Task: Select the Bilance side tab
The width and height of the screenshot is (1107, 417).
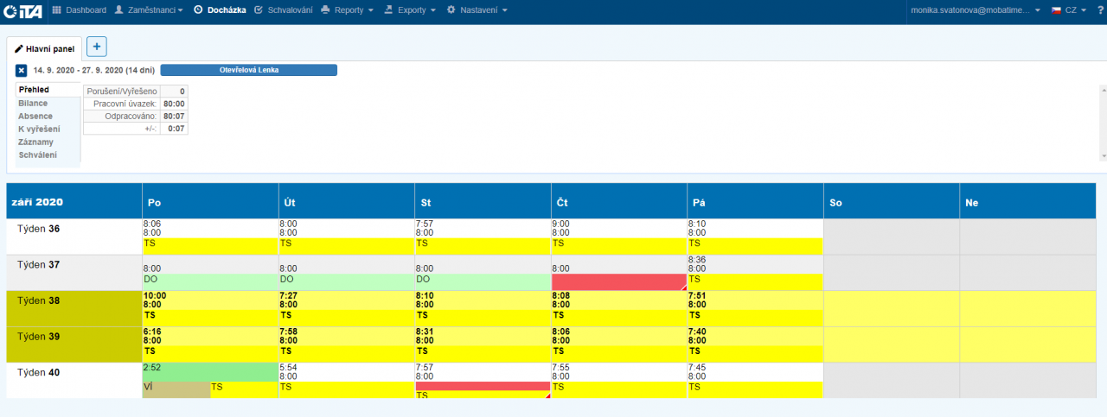Action: click(x=34, y=103)
